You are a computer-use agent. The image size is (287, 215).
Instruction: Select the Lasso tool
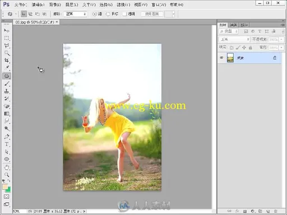pos(7,46)
